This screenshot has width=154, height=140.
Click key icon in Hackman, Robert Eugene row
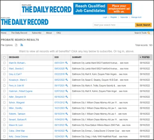click(67, 91)
